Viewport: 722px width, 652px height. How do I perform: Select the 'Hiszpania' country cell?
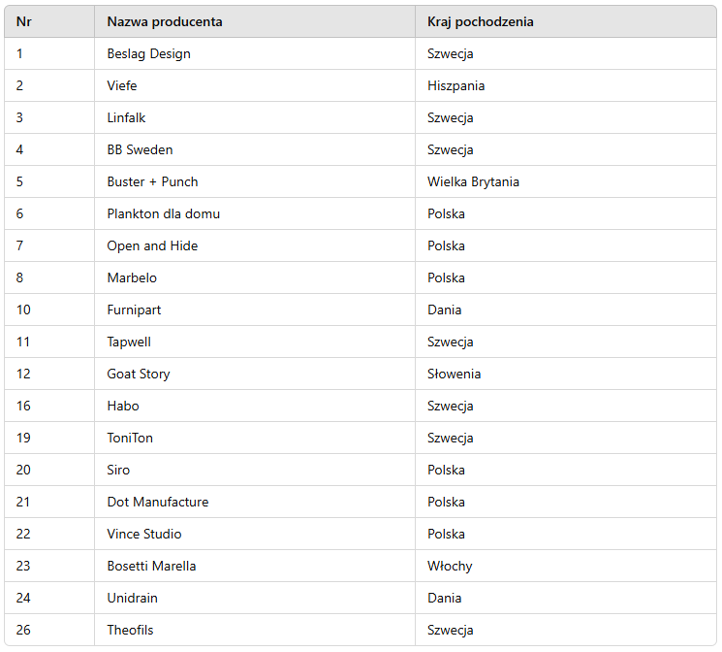pos(455,85)
